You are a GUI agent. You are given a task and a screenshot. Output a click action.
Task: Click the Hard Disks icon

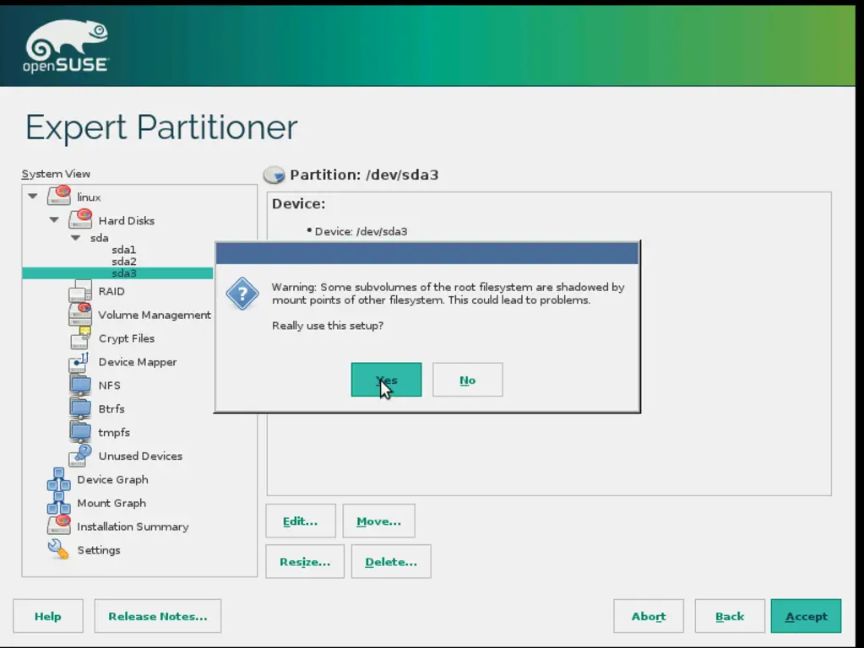coord(80,219)
